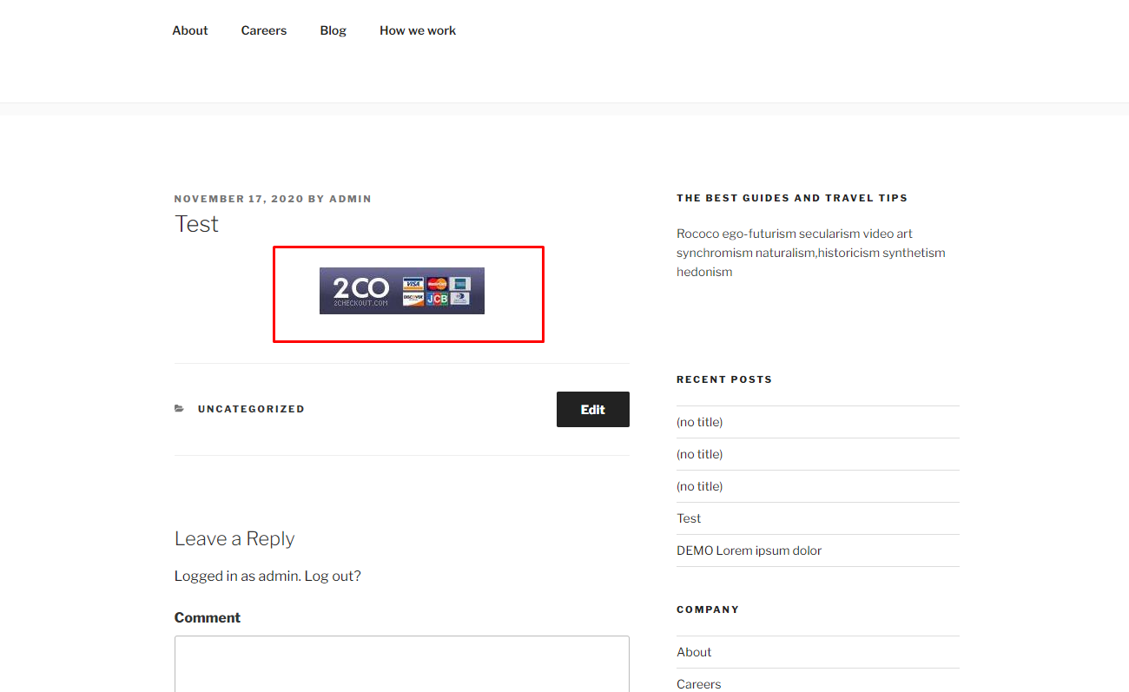Screen dimensions: 1129x692
Task: Click the Rococo ego-futurism paragraph text
Action: pos(811,253)
